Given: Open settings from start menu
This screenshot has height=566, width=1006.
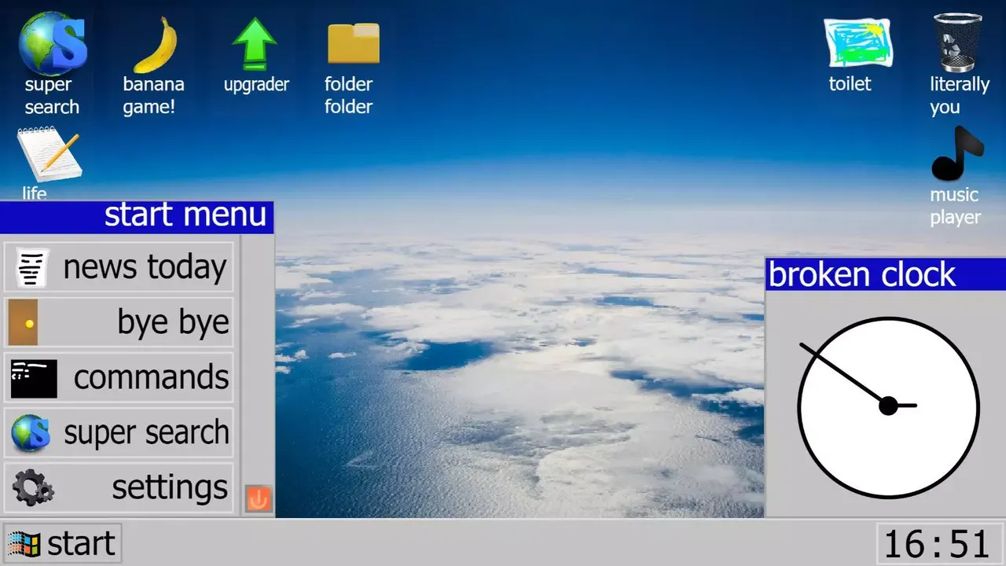Looking at the screenshot, I should [119, 487].
